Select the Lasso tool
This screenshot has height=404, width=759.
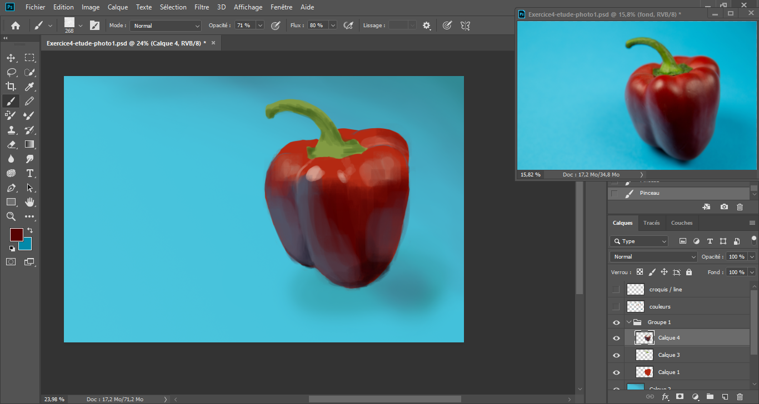coord(11,72)
